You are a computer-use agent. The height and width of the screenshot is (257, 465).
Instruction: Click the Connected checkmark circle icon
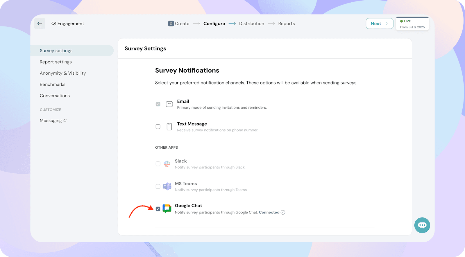click(283, 212)
